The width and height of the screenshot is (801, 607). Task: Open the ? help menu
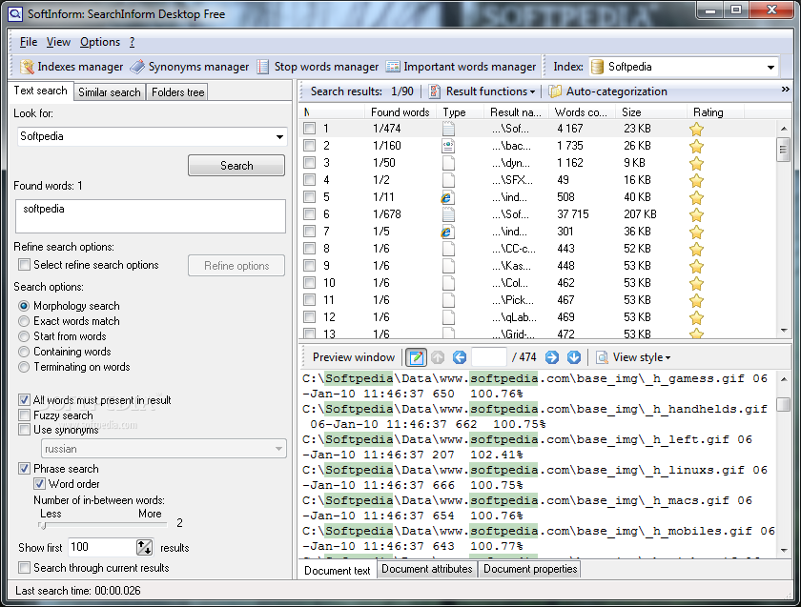pyautogui.click(x=132, y=42)
